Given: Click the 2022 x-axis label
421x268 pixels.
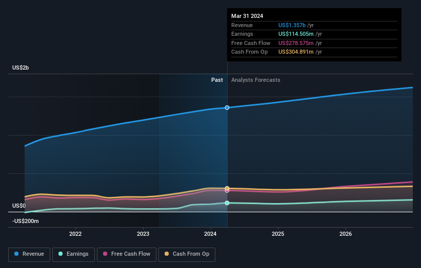Looking at the screenshot, I should pyautogui.click(x=75, y=234).
